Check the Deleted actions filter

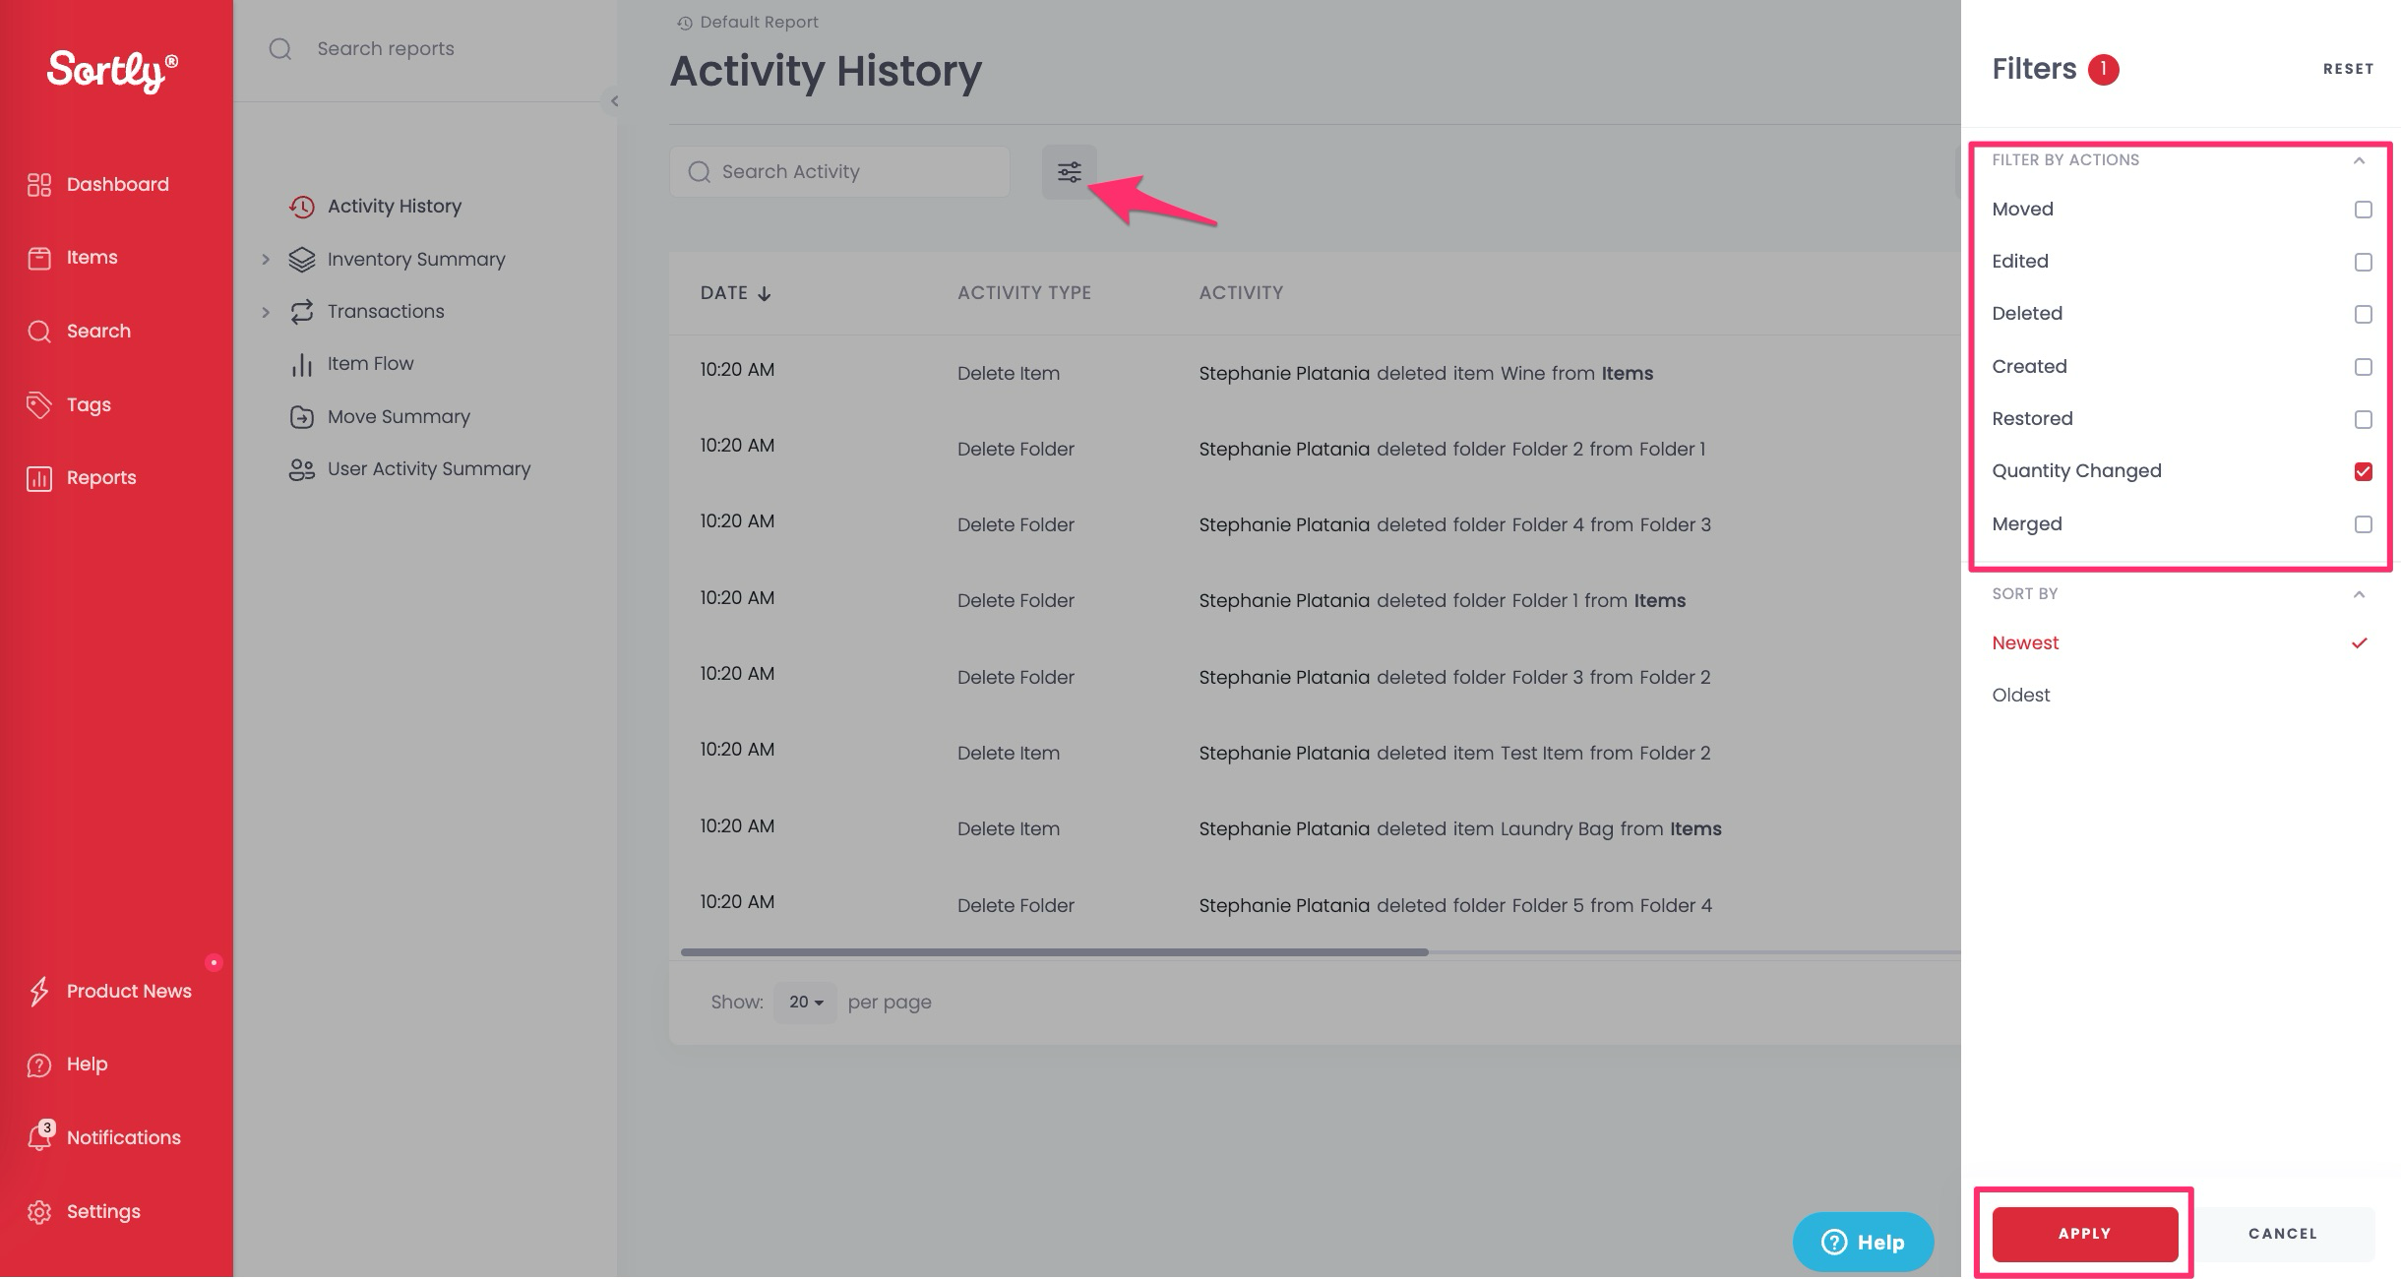(x=2363, y=314)
